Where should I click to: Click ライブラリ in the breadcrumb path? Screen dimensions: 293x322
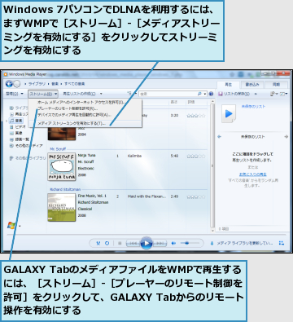[x=37, y=84]
